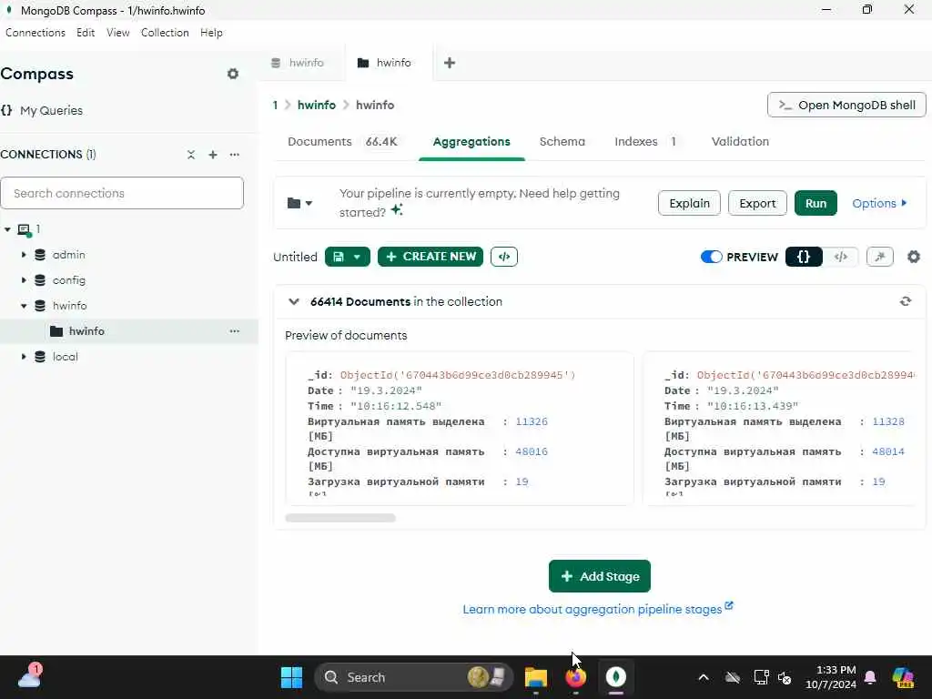Switch to text code editor view
The height and width of the screenshot is (699, 932).
(x=840, y=257)
